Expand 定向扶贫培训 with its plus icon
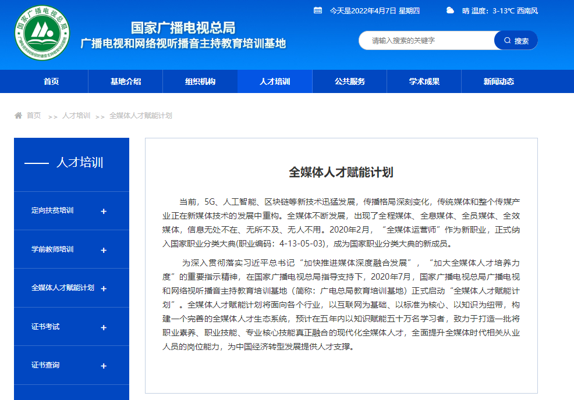This screenshot has height=400, width=574. tap(104, 212)
